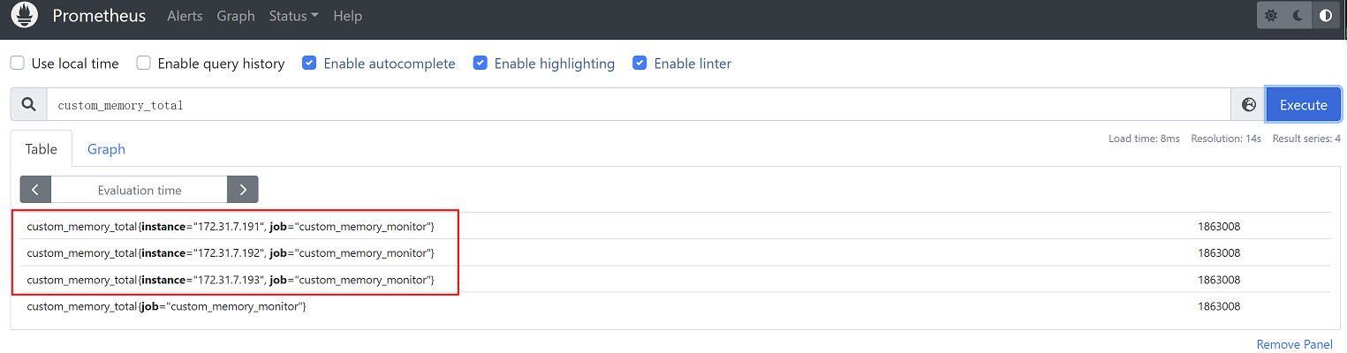Image resolution: width=1347 pixels, height=353 pixels.
Task: Switch to dark theme moon icon
Action: coord(1298,16)
